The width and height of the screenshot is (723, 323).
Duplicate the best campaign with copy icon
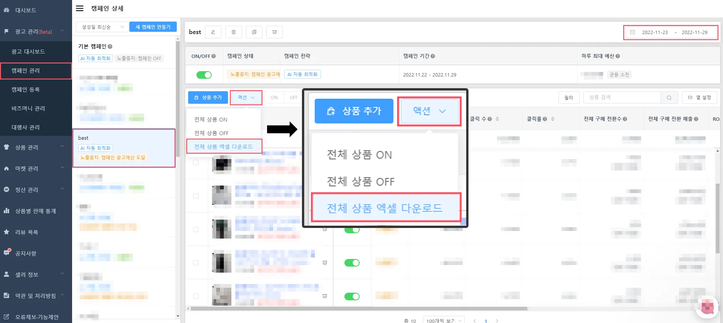(254, 32)
